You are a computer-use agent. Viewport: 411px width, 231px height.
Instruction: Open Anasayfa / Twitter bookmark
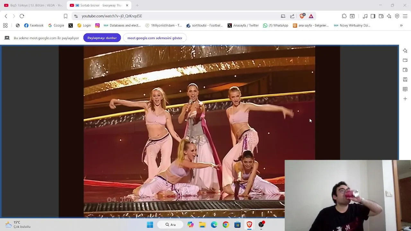point(243,25)
